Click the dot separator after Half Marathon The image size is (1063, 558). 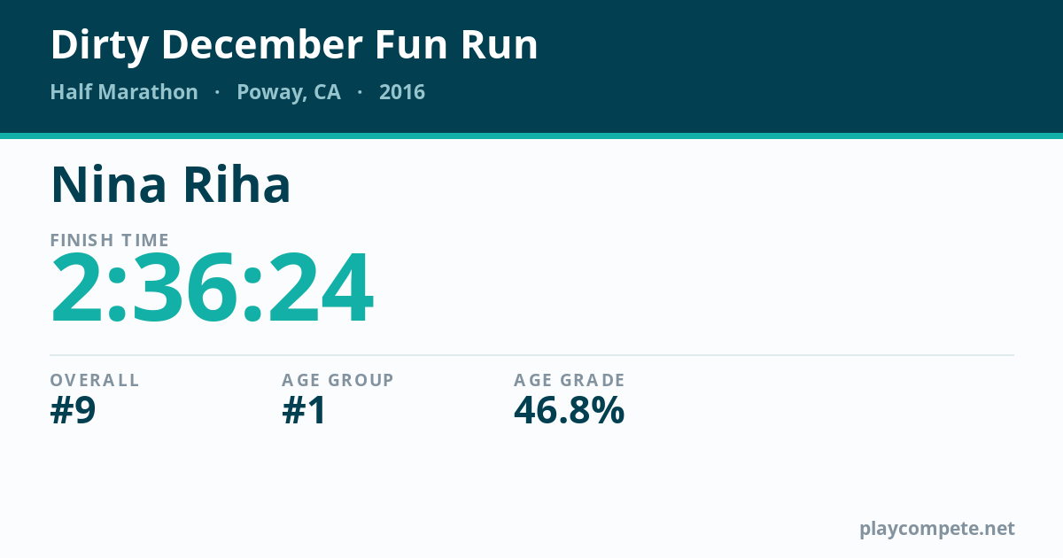[217, 93]
